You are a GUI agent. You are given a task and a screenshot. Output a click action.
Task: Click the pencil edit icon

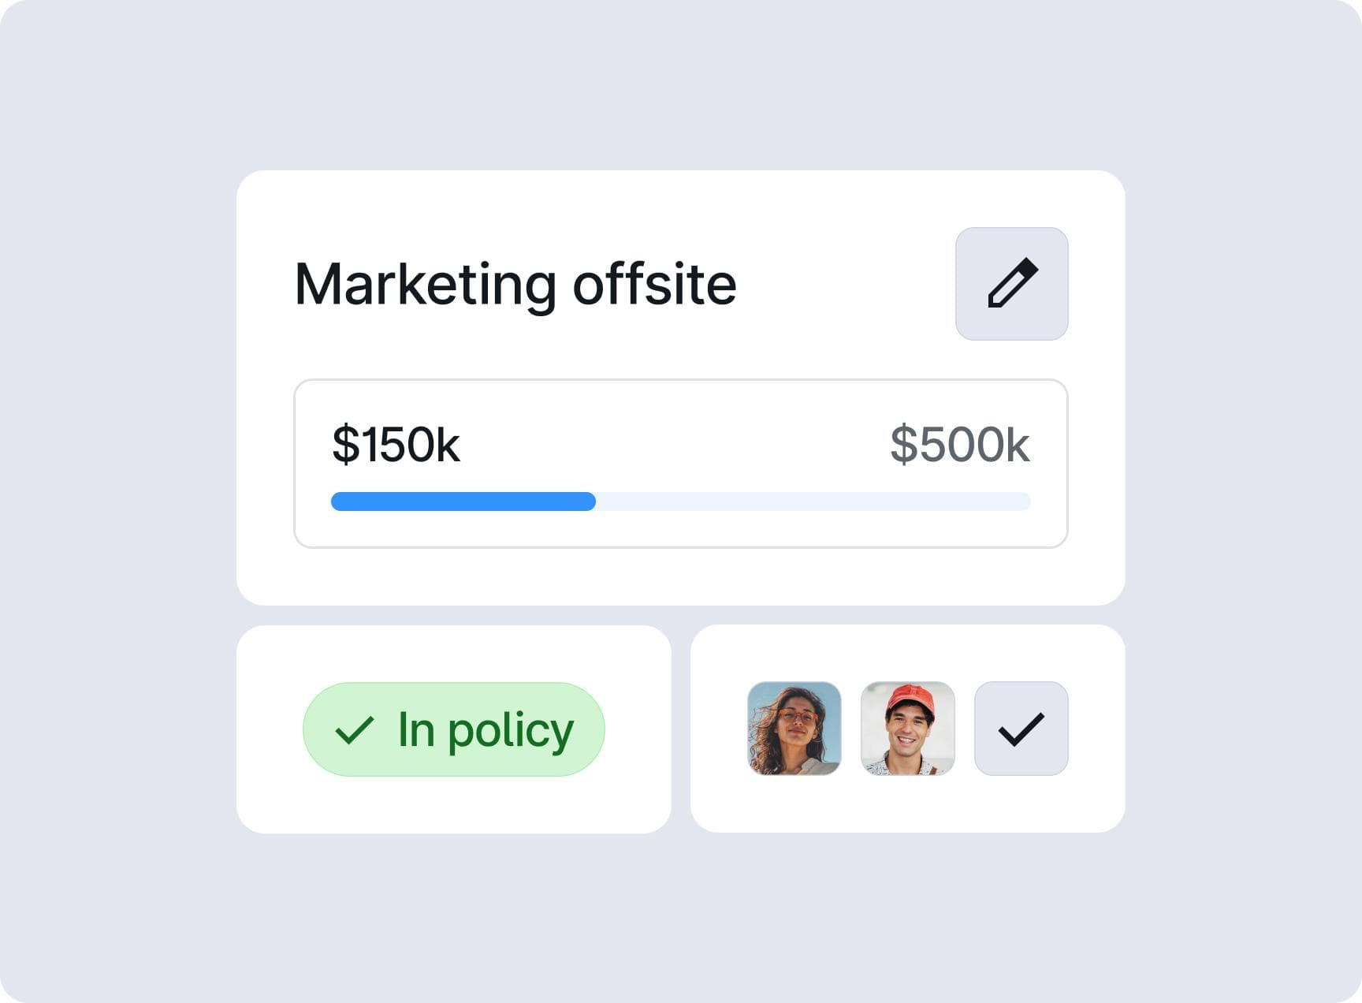1012,284
